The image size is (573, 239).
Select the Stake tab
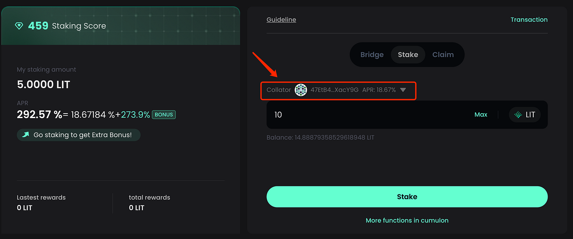(408, 55)
